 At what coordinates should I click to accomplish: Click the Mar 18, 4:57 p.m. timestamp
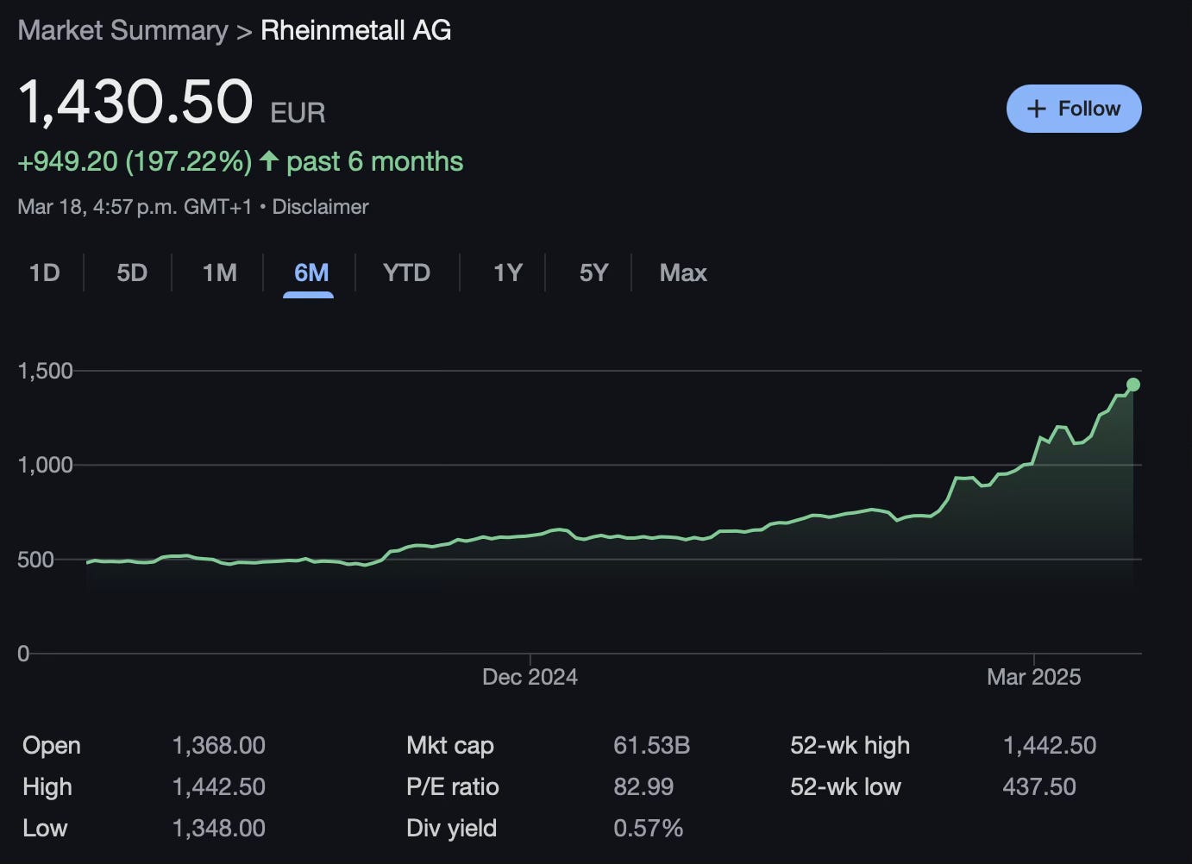coord(135,207)
